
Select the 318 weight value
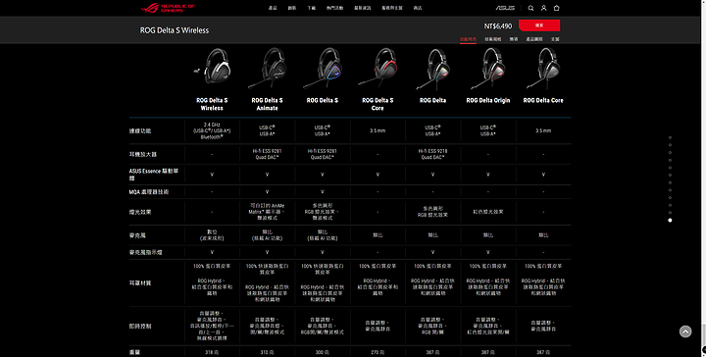coord(212,352)
